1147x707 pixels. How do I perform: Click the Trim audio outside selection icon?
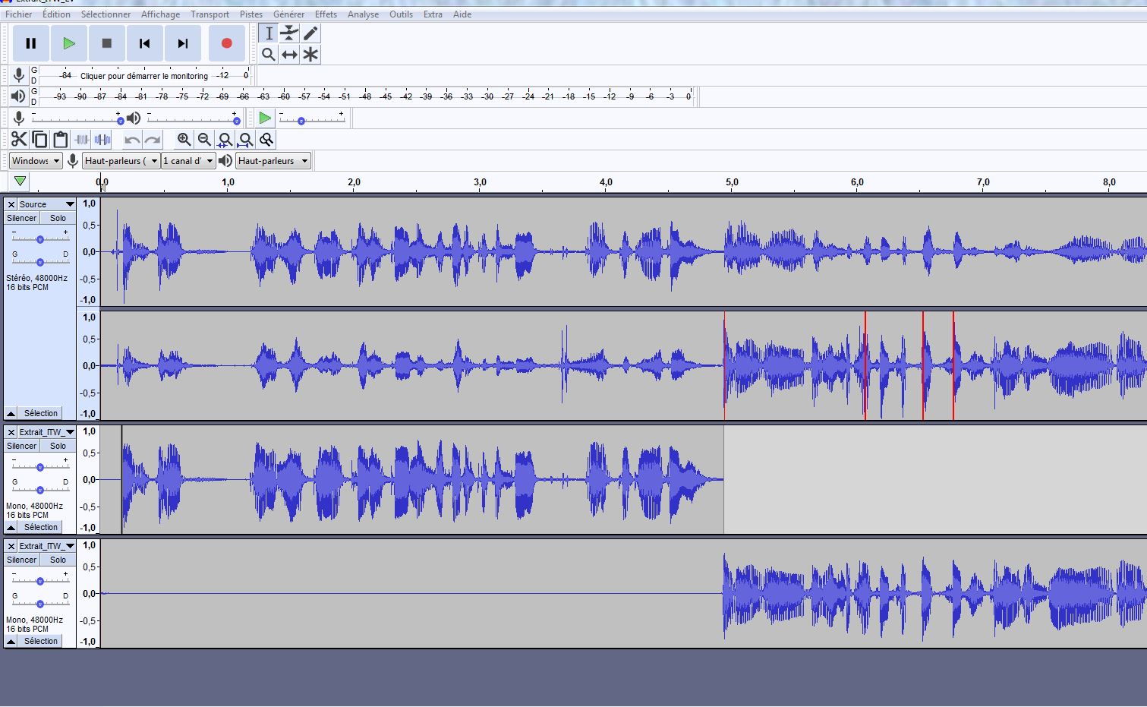click(82, 139)
